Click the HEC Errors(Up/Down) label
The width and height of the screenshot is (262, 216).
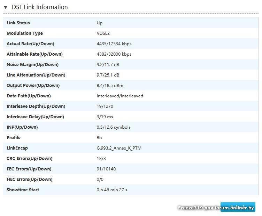(x=29, y=179)
